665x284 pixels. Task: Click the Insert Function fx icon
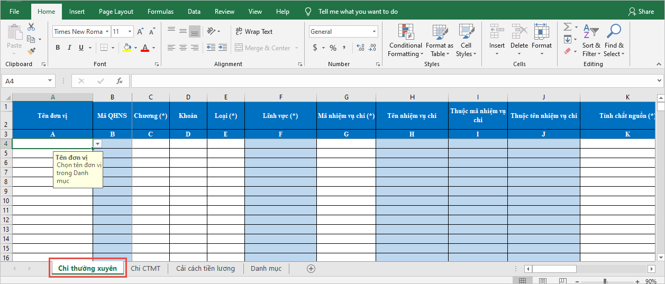click(120, 81)
